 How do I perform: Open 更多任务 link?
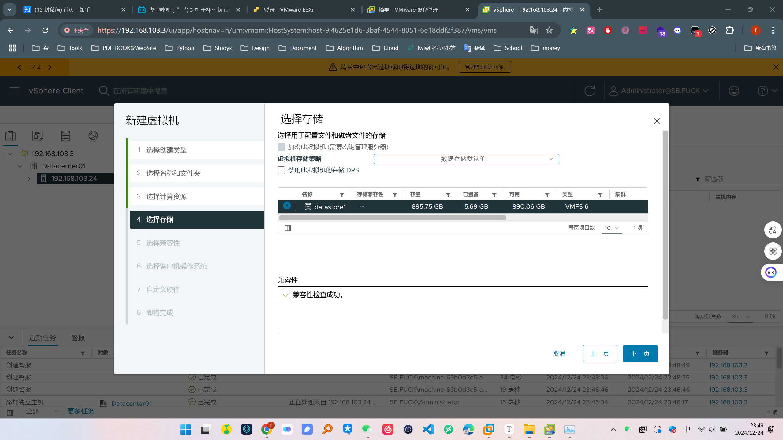point(81,411)
